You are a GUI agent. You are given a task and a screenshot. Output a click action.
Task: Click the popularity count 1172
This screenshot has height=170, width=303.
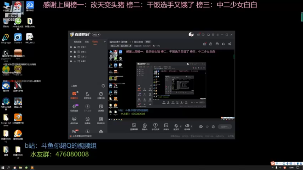(158, 46)
